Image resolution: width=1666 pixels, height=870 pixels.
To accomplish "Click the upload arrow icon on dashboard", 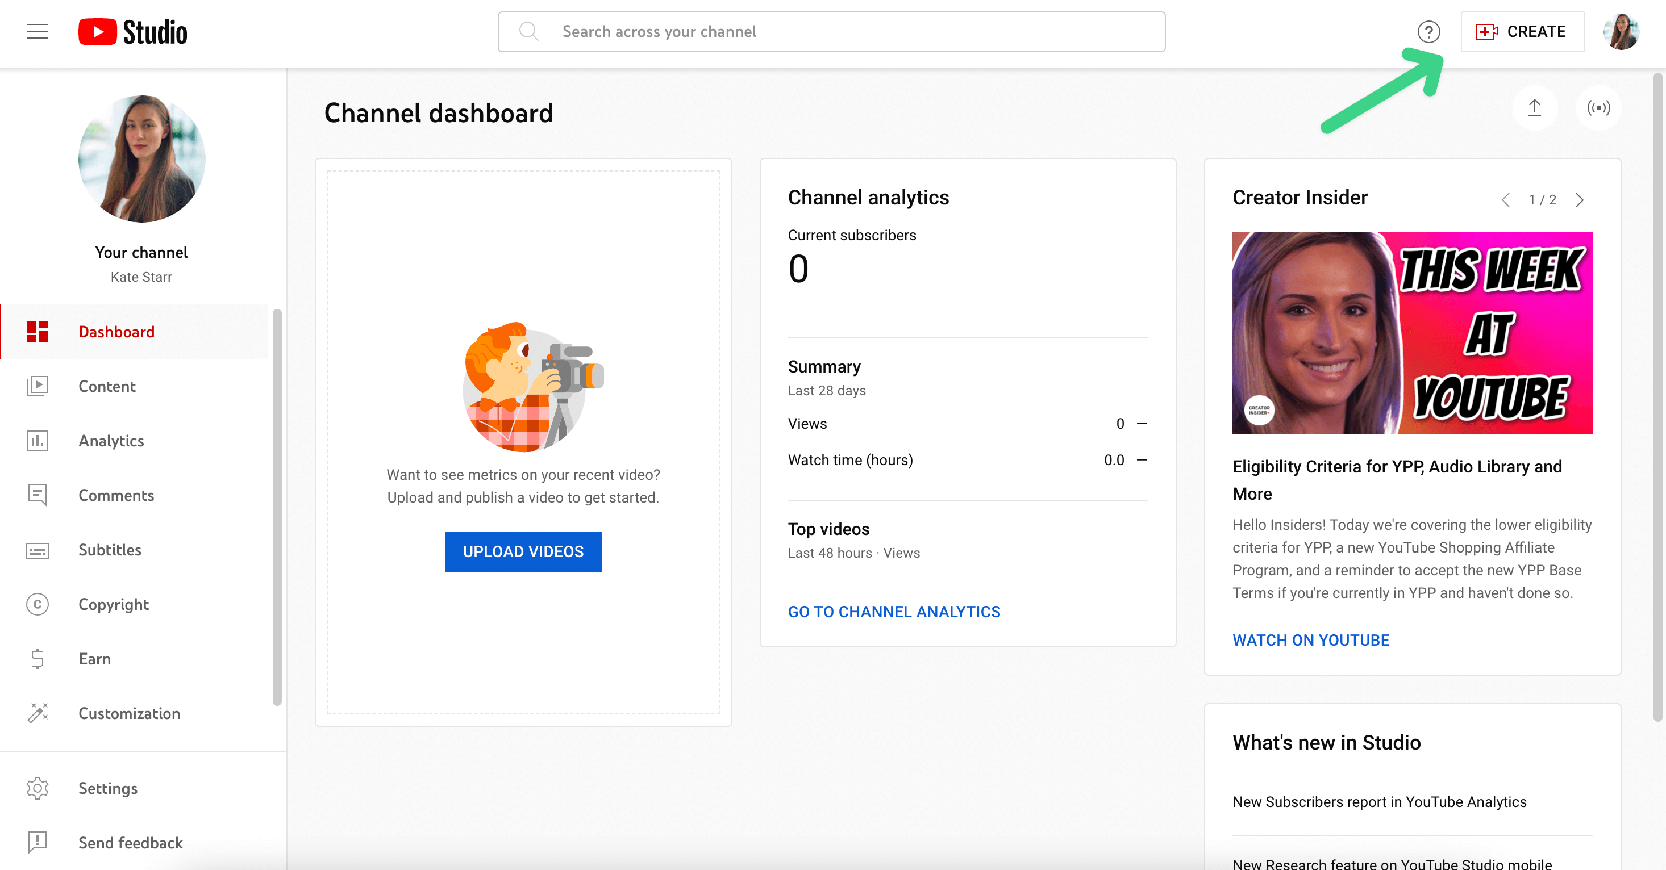I will coord(1534,108).
